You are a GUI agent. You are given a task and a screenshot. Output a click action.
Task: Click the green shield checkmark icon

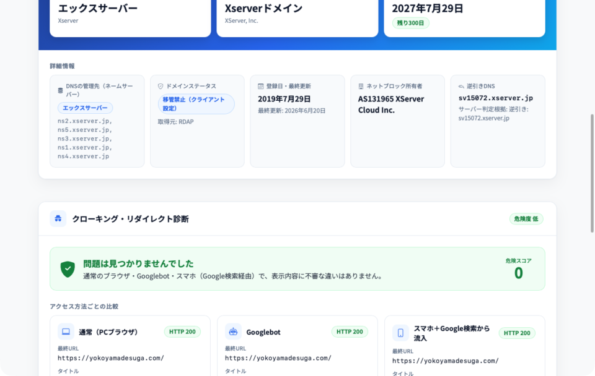pyautogui.click(x=68, y=269)
